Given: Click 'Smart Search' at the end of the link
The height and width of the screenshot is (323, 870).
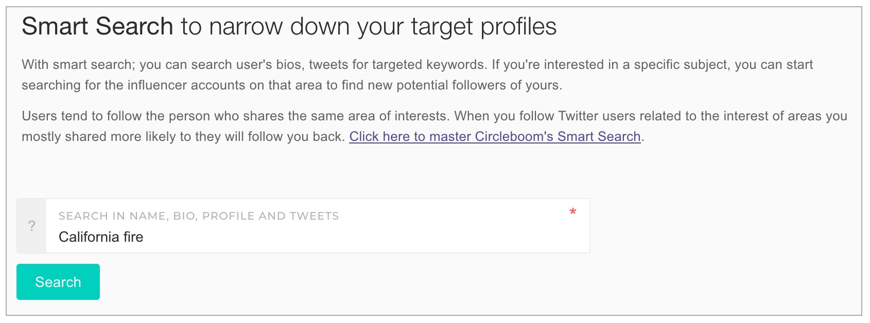Looking at the screenshot, I should pos(599,136).
